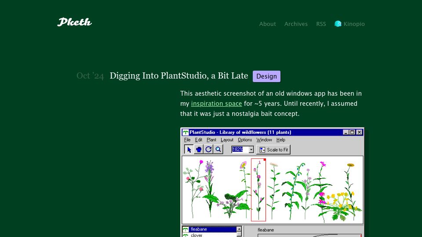Open the Digging Into PlantStudio post title
This screenshot has width=422, height=237.
point(179,76)
